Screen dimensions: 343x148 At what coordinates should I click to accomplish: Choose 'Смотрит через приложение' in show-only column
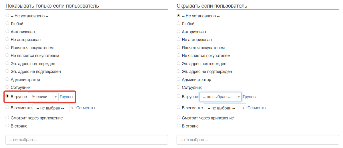point(7,117)
